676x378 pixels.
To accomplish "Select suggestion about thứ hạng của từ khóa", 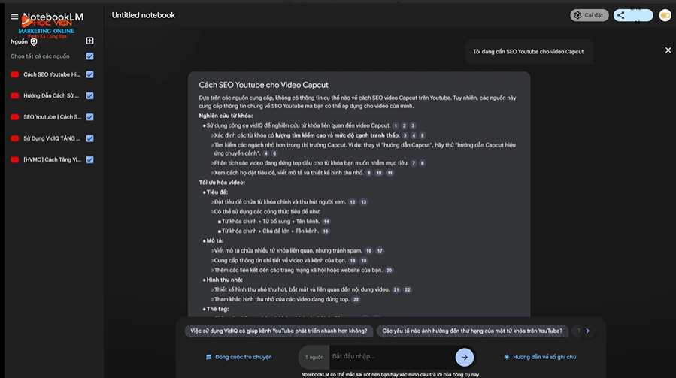I will pyautogui.click(x=472, y=331).
